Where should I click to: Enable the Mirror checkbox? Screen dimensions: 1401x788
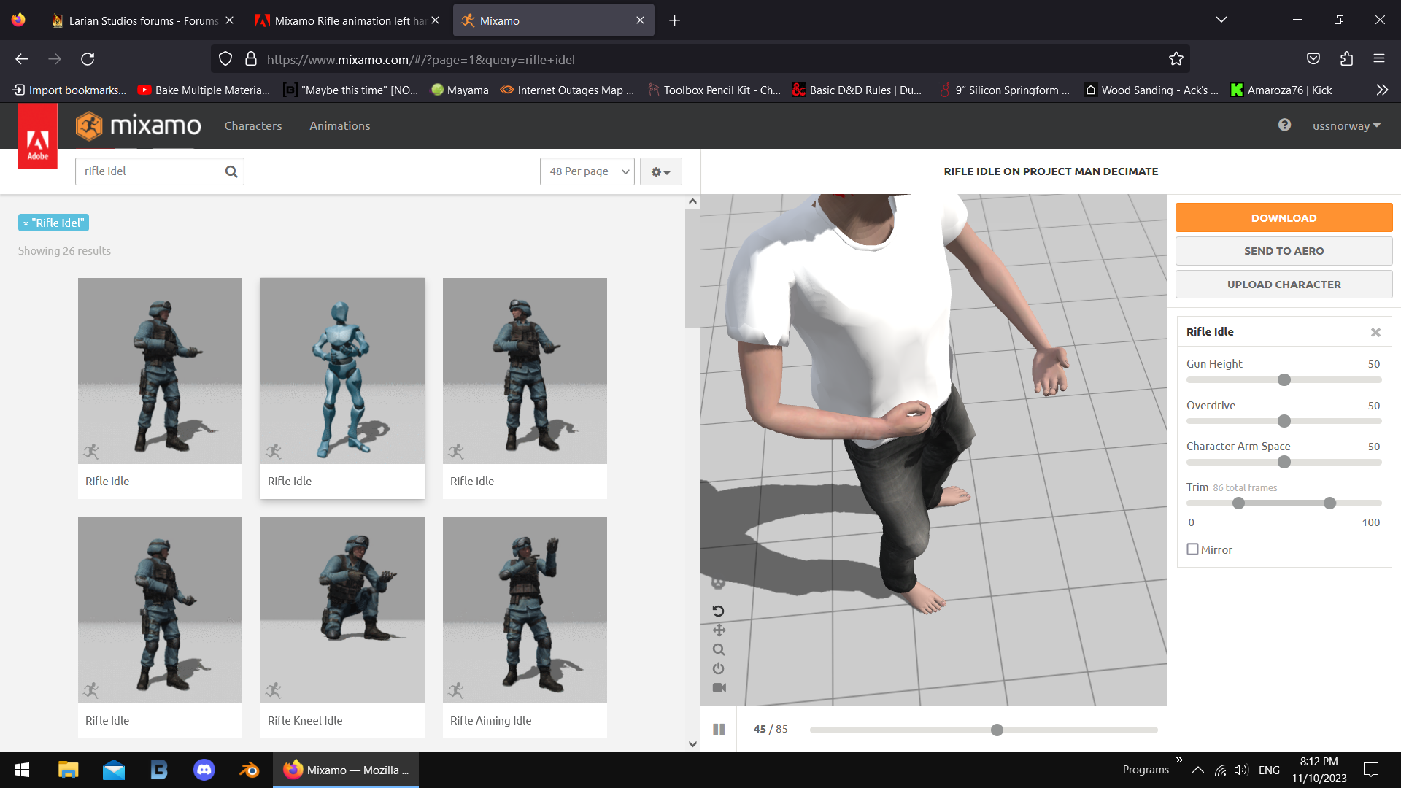1193,549
